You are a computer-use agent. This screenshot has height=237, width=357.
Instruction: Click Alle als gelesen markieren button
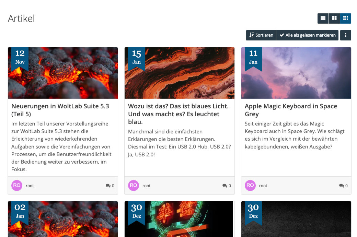[x=307, y=35]
